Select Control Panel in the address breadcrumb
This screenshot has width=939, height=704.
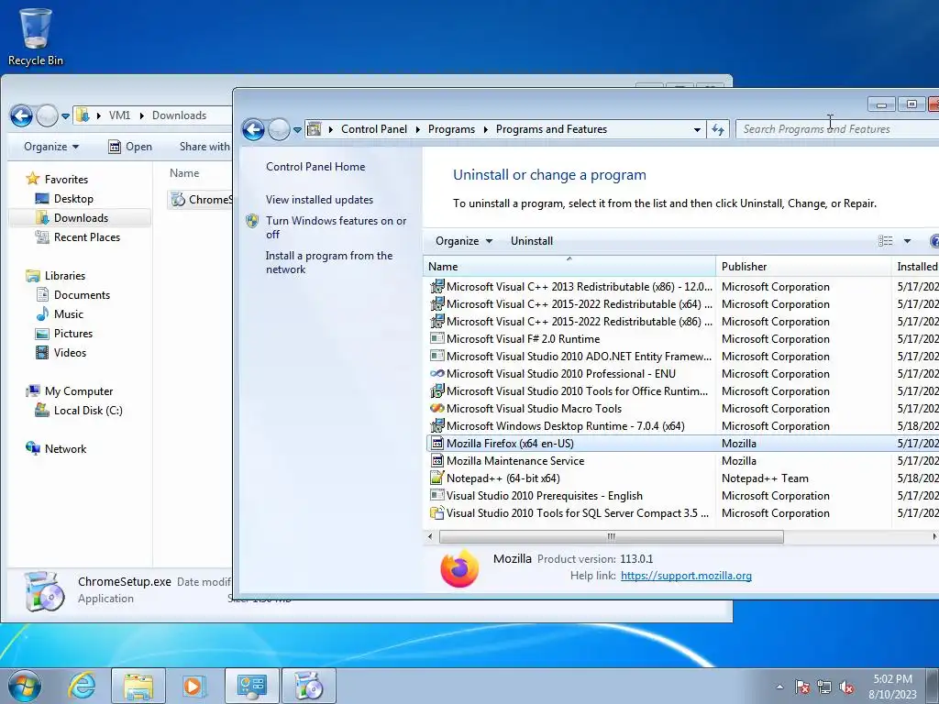[x=374, y=129]
